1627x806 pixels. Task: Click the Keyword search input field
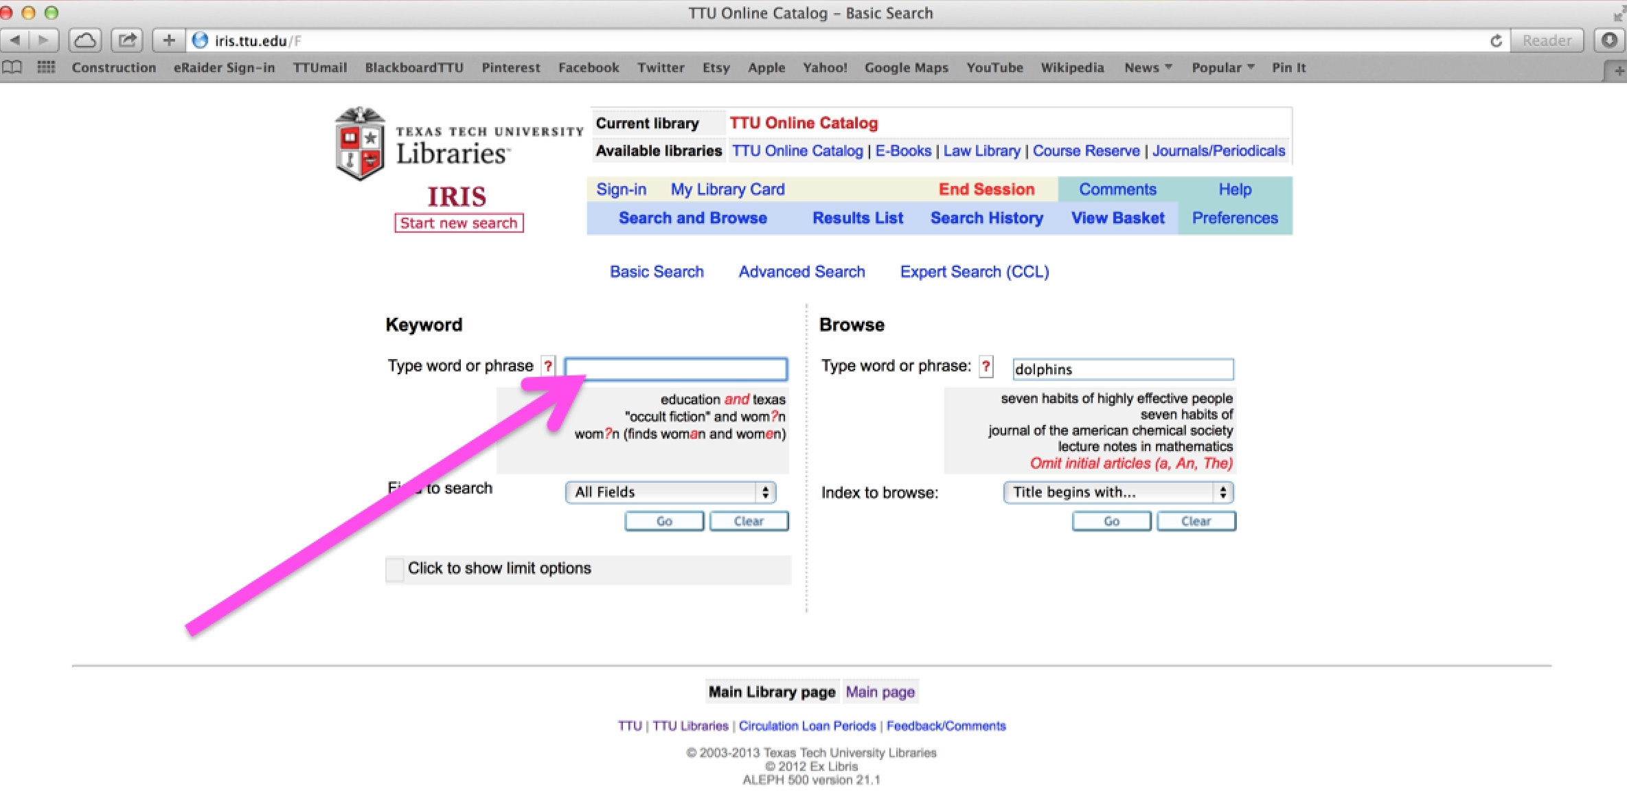coord(676,369)
